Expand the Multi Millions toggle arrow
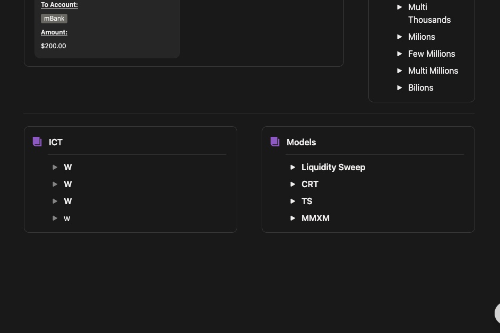500x333 pixels. point(400,71)
